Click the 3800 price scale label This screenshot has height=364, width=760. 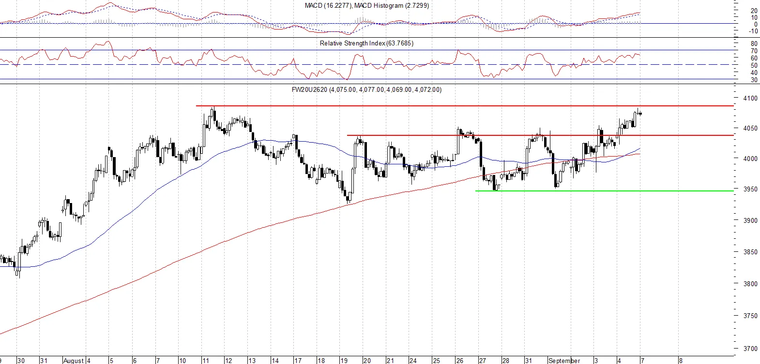tap(751, 284)
